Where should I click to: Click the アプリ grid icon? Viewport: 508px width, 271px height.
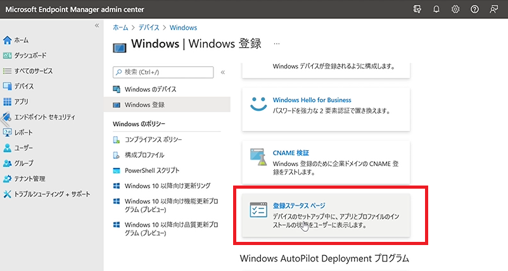click(x=7, y=102)
